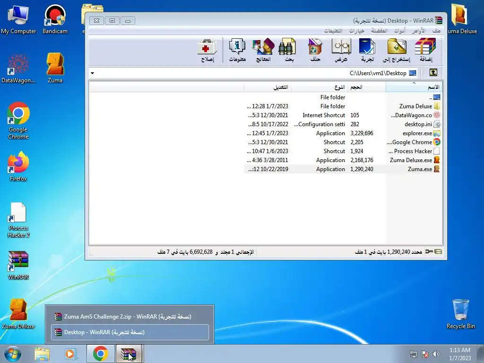Sort by the Modified (التعديل) column header
This screenshot has height=363, width=484.
[268, 87]
